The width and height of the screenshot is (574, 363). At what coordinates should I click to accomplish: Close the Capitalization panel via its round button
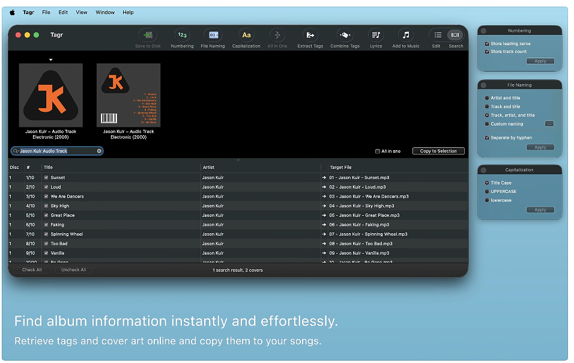(x=483, y=170)
